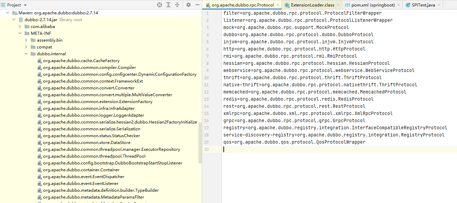Click the Expand All icon
The width and height of the screenshot is (457, 203).
point(168,5)
